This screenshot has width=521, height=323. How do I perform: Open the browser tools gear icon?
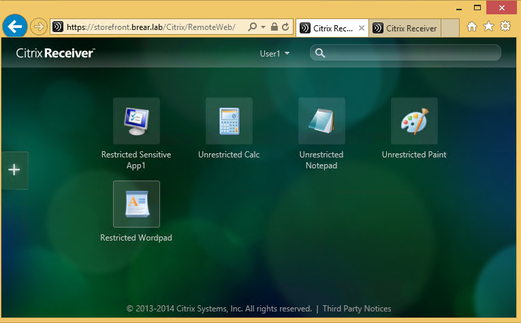[x=505, y=27]
